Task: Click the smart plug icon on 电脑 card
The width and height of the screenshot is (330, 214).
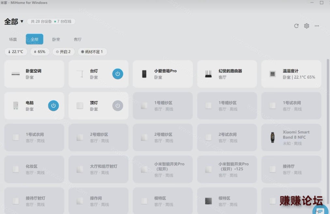Action: point(16,106)
